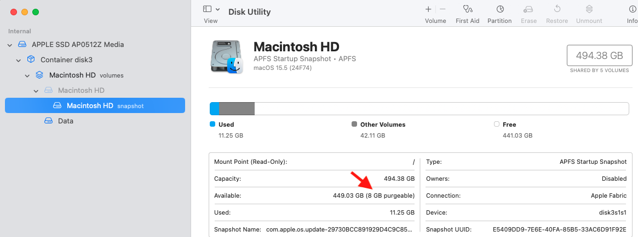Open the Info panel from the toolbar
638x237 pixels.
click(632, 9)
